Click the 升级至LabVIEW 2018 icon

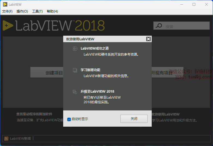pos(75,92)
